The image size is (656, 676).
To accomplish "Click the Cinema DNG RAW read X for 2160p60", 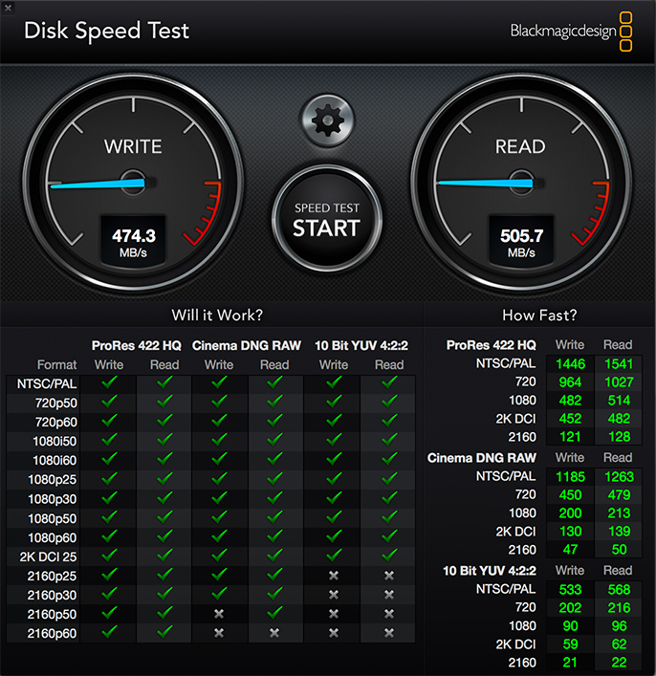I will [x=274, y=633].
